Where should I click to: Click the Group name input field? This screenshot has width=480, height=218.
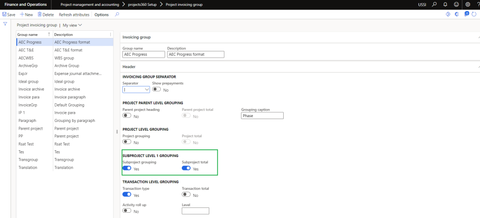pyautogui.click(x=144, y=54)
